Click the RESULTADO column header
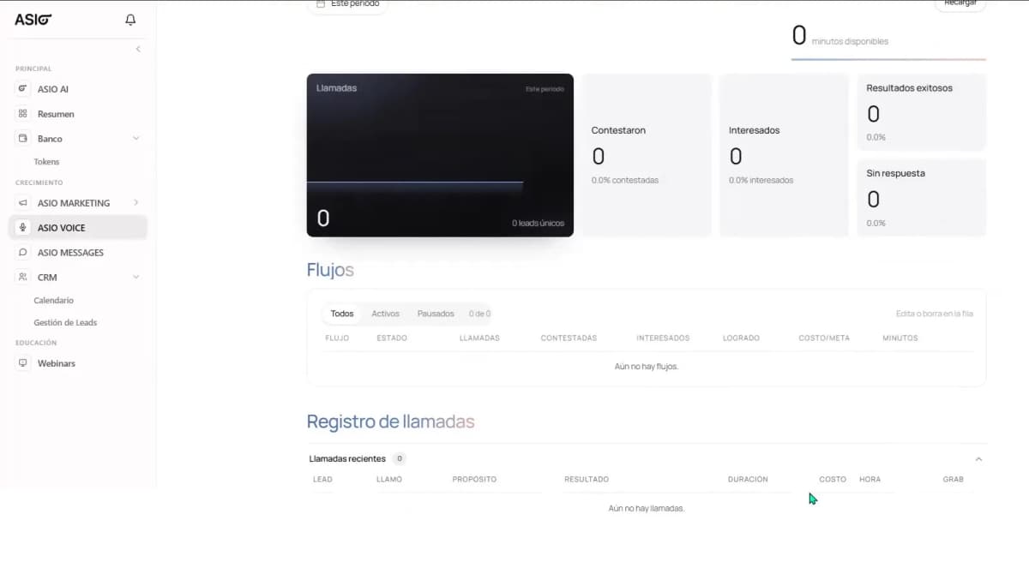The height and width of the screenshot is (586, 1029). (x=587, y=480)
